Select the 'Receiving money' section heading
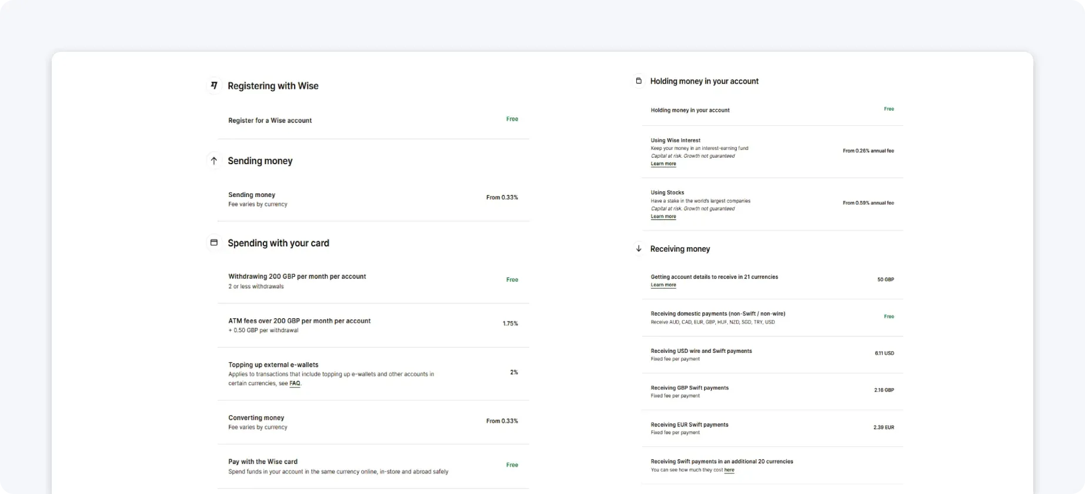Image resolution: width=1085 pixels, height=494 pixels. click(680, 249)
